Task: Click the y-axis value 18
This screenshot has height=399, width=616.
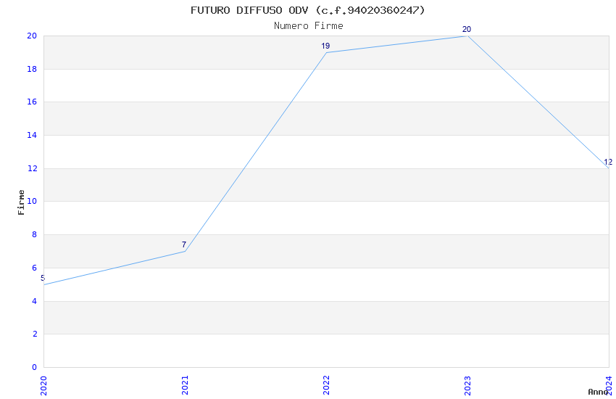Action: [x=32, y=69]
